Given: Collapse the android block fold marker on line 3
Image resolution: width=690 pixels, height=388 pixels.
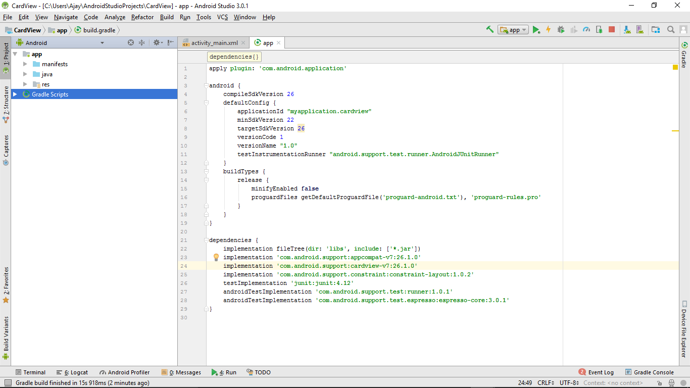Looking at the screenshot, I should pyautogui.click(x=206, y=85).
